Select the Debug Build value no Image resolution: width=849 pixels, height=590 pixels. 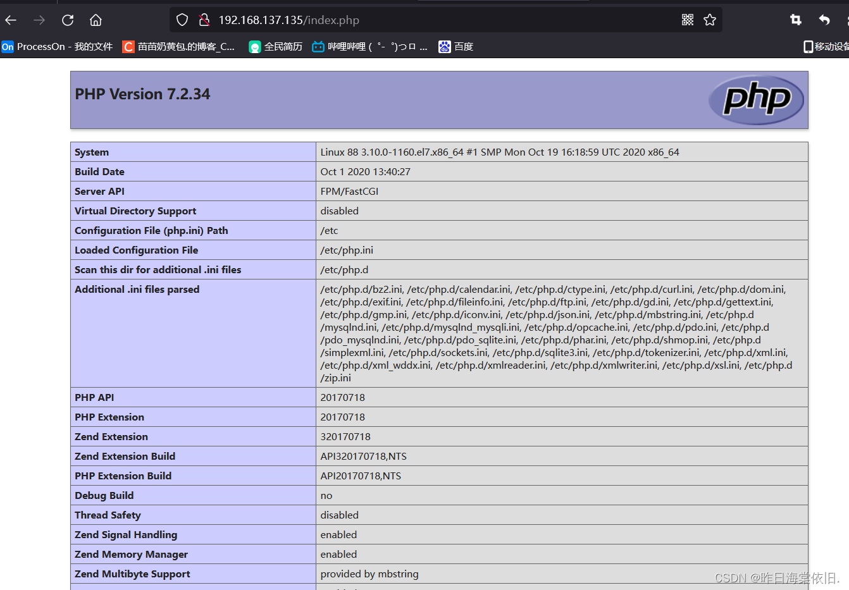pos(326,496)
